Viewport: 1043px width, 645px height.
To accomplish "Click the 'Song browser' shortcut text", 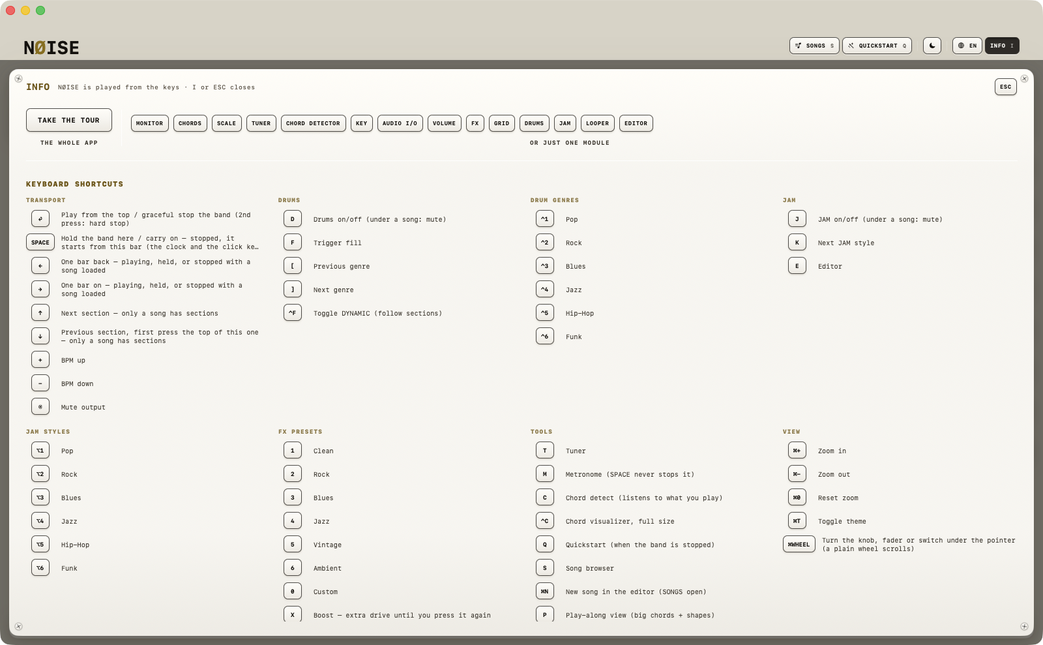I will pos(590,569).
